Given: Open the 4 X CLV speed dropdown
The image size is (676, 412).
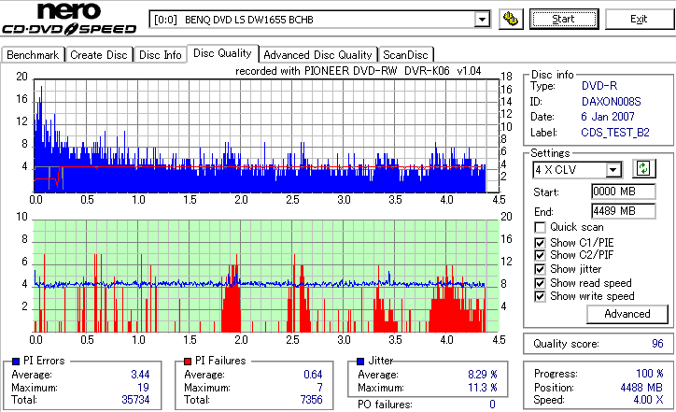Looking at the screenshot, I should (577, 169).
